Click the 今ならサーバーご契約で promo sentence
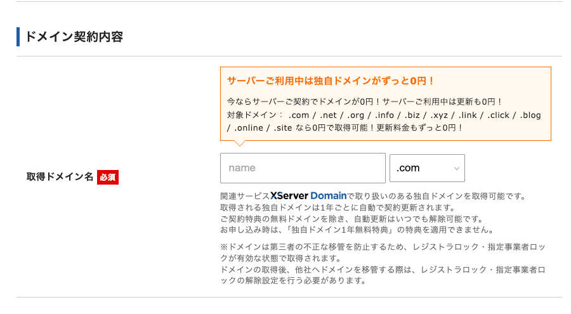The image size is (571, 314). (365, 101)
